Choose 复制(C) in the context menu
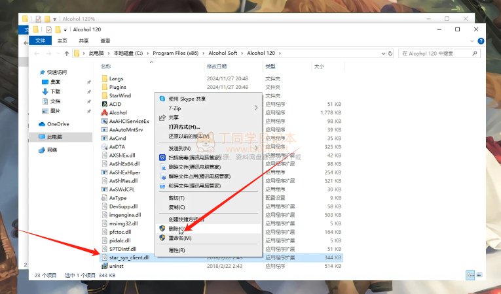The image size is (501, 294). 209,207
